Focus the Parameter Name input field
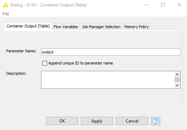The image size is (187, 130). coord(111,52)
